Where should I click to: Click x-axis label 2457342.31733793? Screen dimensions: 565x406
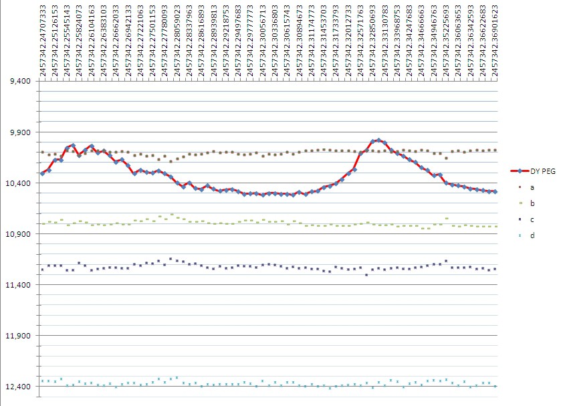(x=336, y=41)
